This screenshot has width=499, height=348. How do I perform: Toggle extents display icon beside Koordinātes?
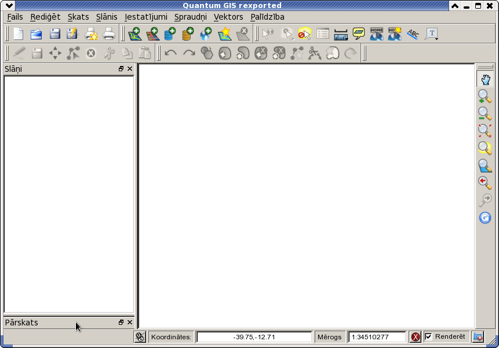pyautogui.click(x=140, y=337)
